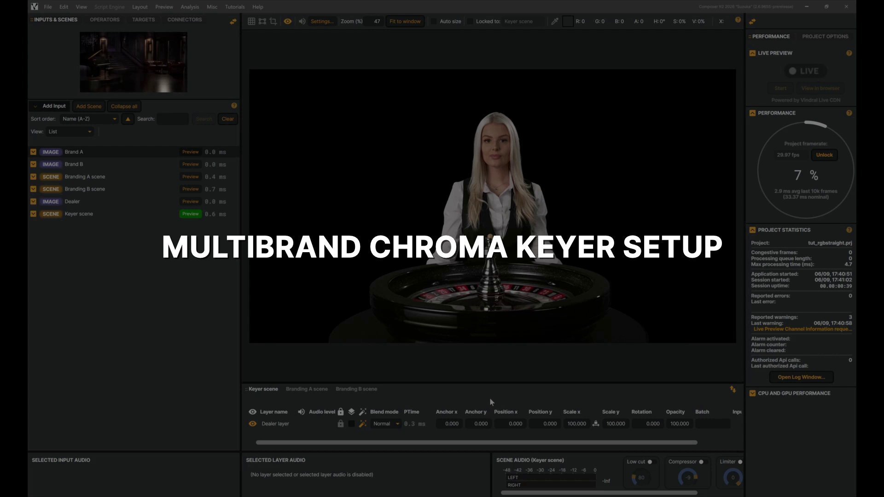
Task: Open help icon for Project Statistics section
Action: tap(849, 230)
